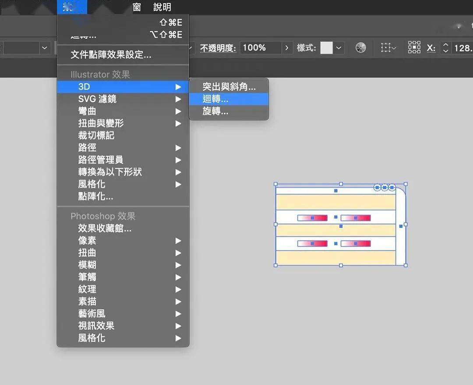The width and height of the screenshot is (473, 385).
Task: Select 裁切標記 effect
Action: pyautogui.click(x=96, y=135)
